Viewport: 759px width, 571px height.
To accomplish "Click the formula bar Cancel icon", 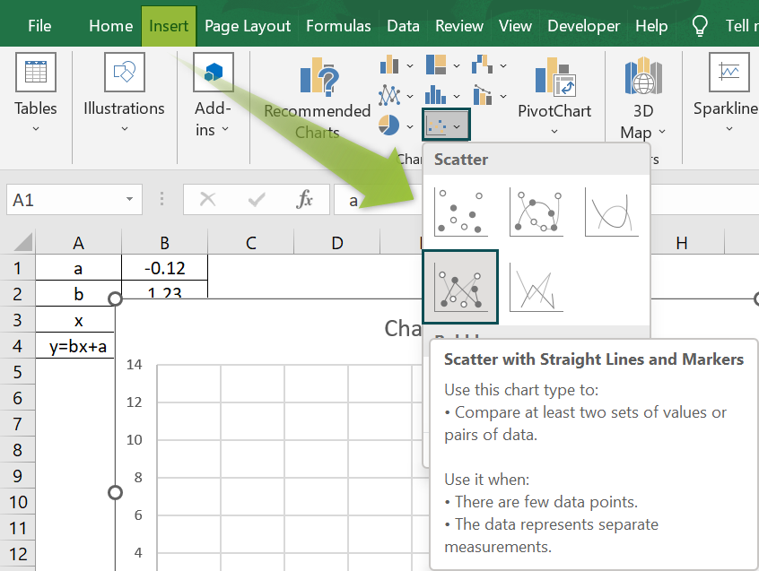I will click(x=207, y=199).
